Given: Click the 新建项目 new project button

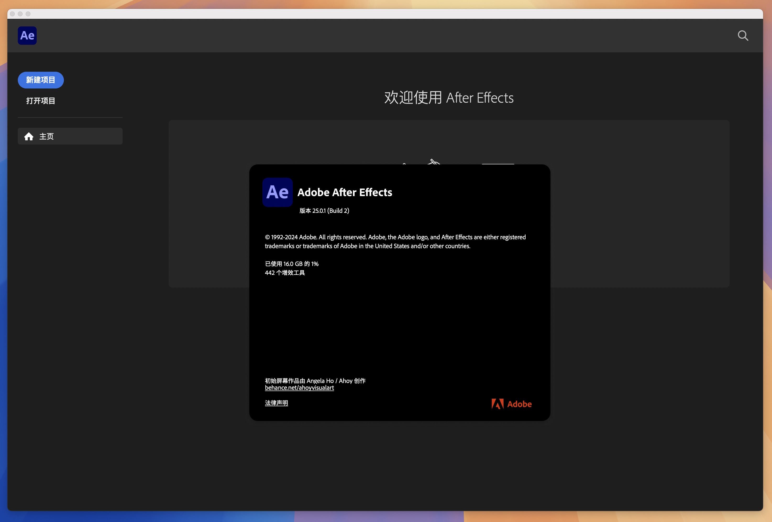Looking at the screenshot, I should 41,80.
